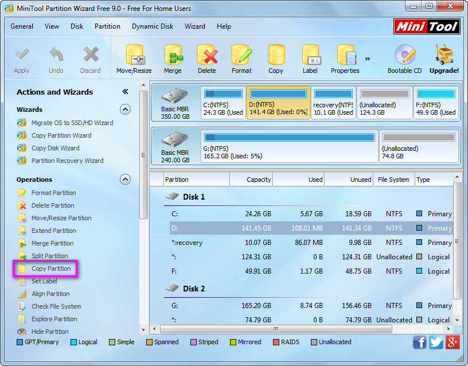
Task: Select the C: row in Disk 1
Action: [x=302, y=214]
